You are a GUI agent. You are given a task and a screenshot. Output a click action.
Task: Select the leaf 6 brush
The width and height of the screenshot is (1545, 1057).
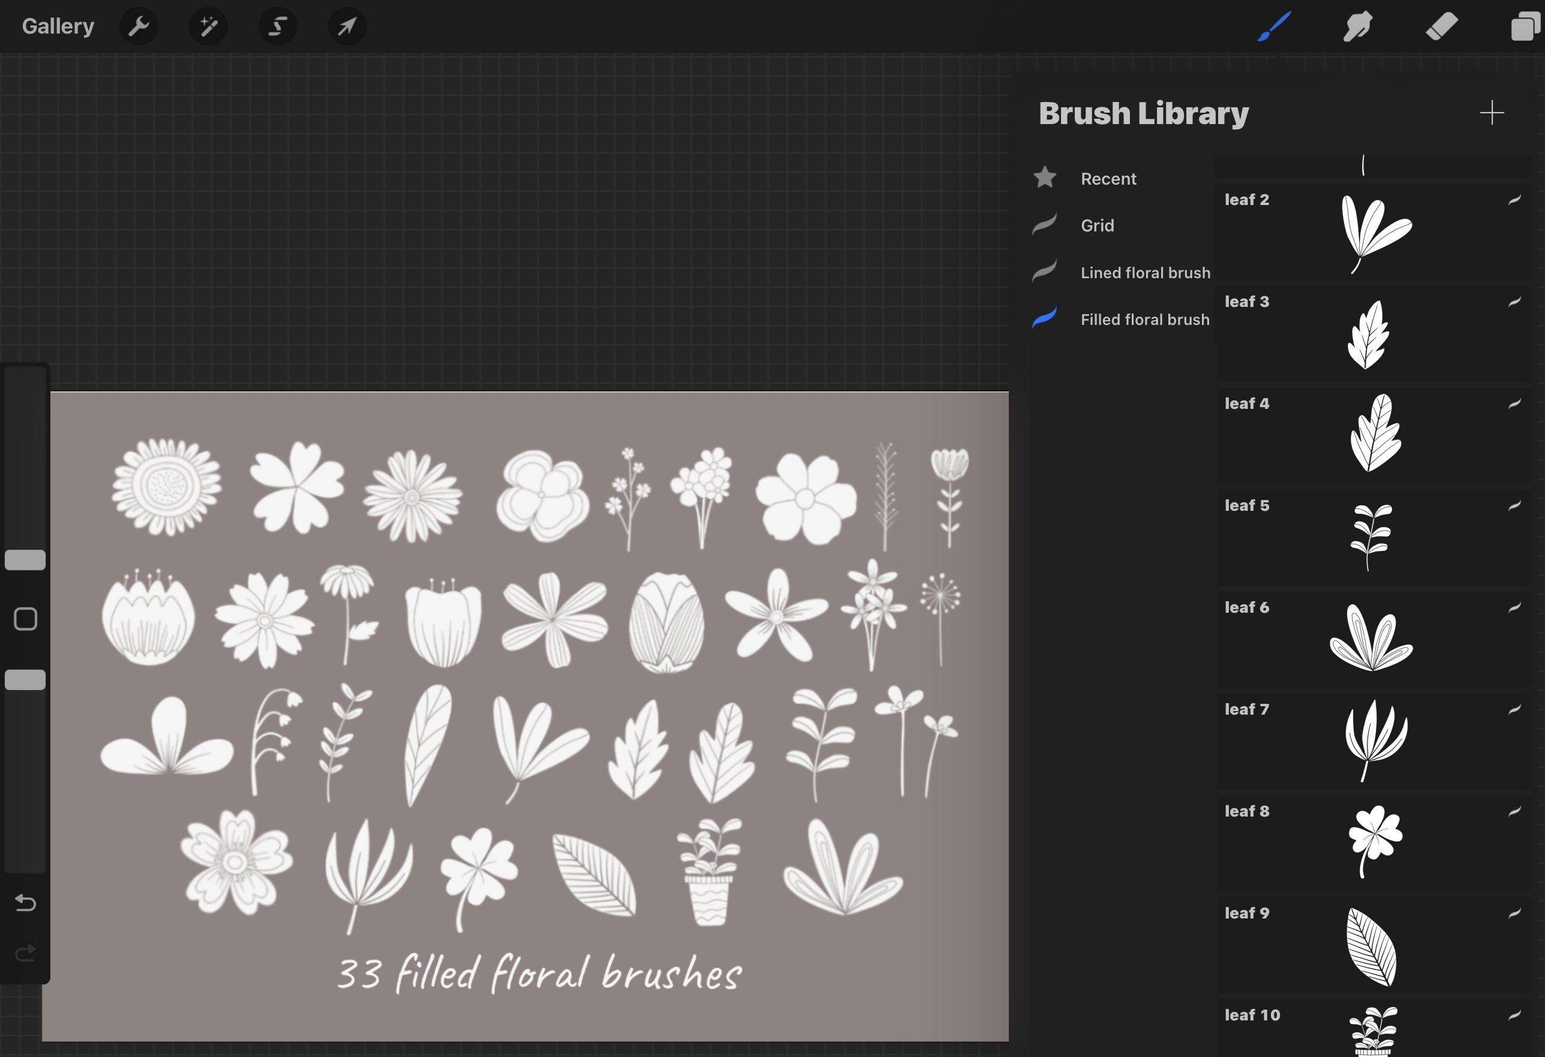click(1373, 640)
